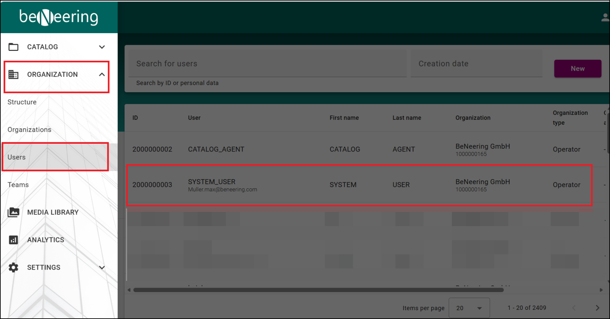The height and width of the screenshot is (319, 610).
Task: Select Organizations in the sidebar
Action: (29, 130)
